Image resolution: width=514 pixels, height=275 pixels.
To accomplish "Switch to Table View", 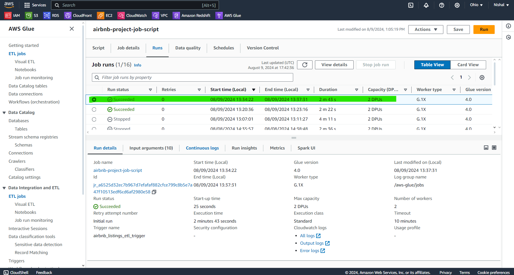I will pyautogui.click(x=432, y=65).
